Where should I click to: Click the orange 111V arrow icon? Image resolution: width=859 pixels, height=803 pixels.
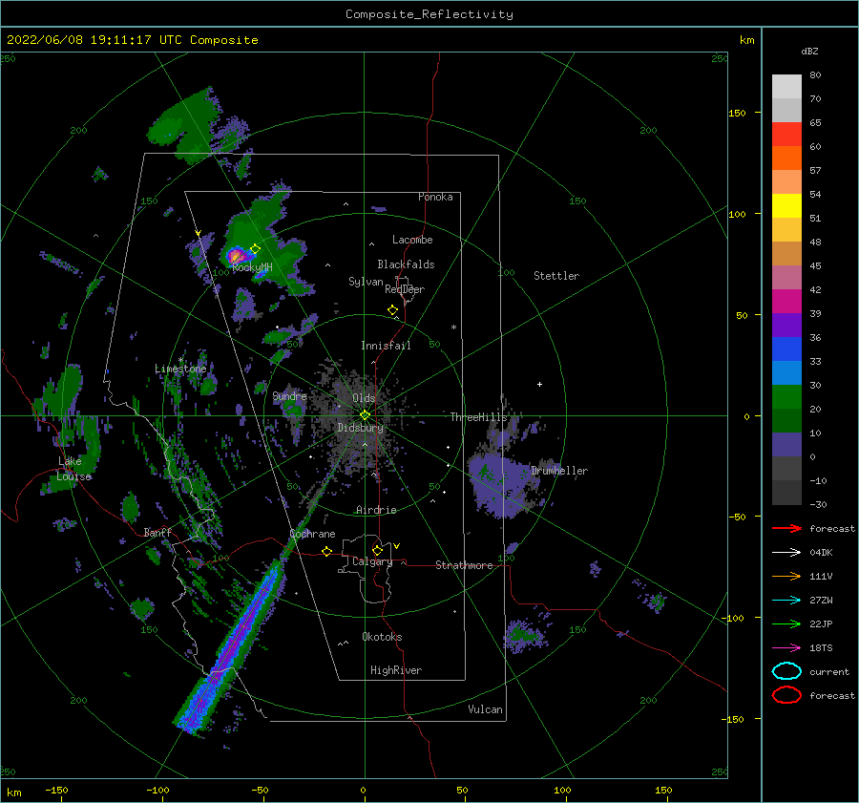[786, 576]
